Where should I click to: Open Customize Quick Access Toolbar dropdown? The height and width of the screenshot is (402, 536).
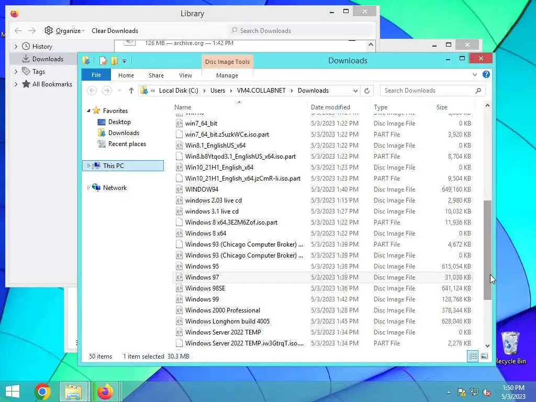point(125,61)
